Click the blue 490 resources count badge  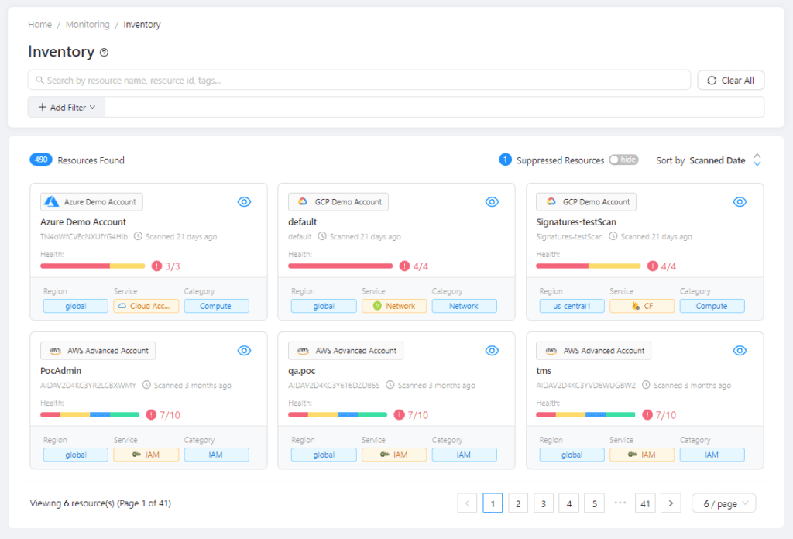point(41,160)
